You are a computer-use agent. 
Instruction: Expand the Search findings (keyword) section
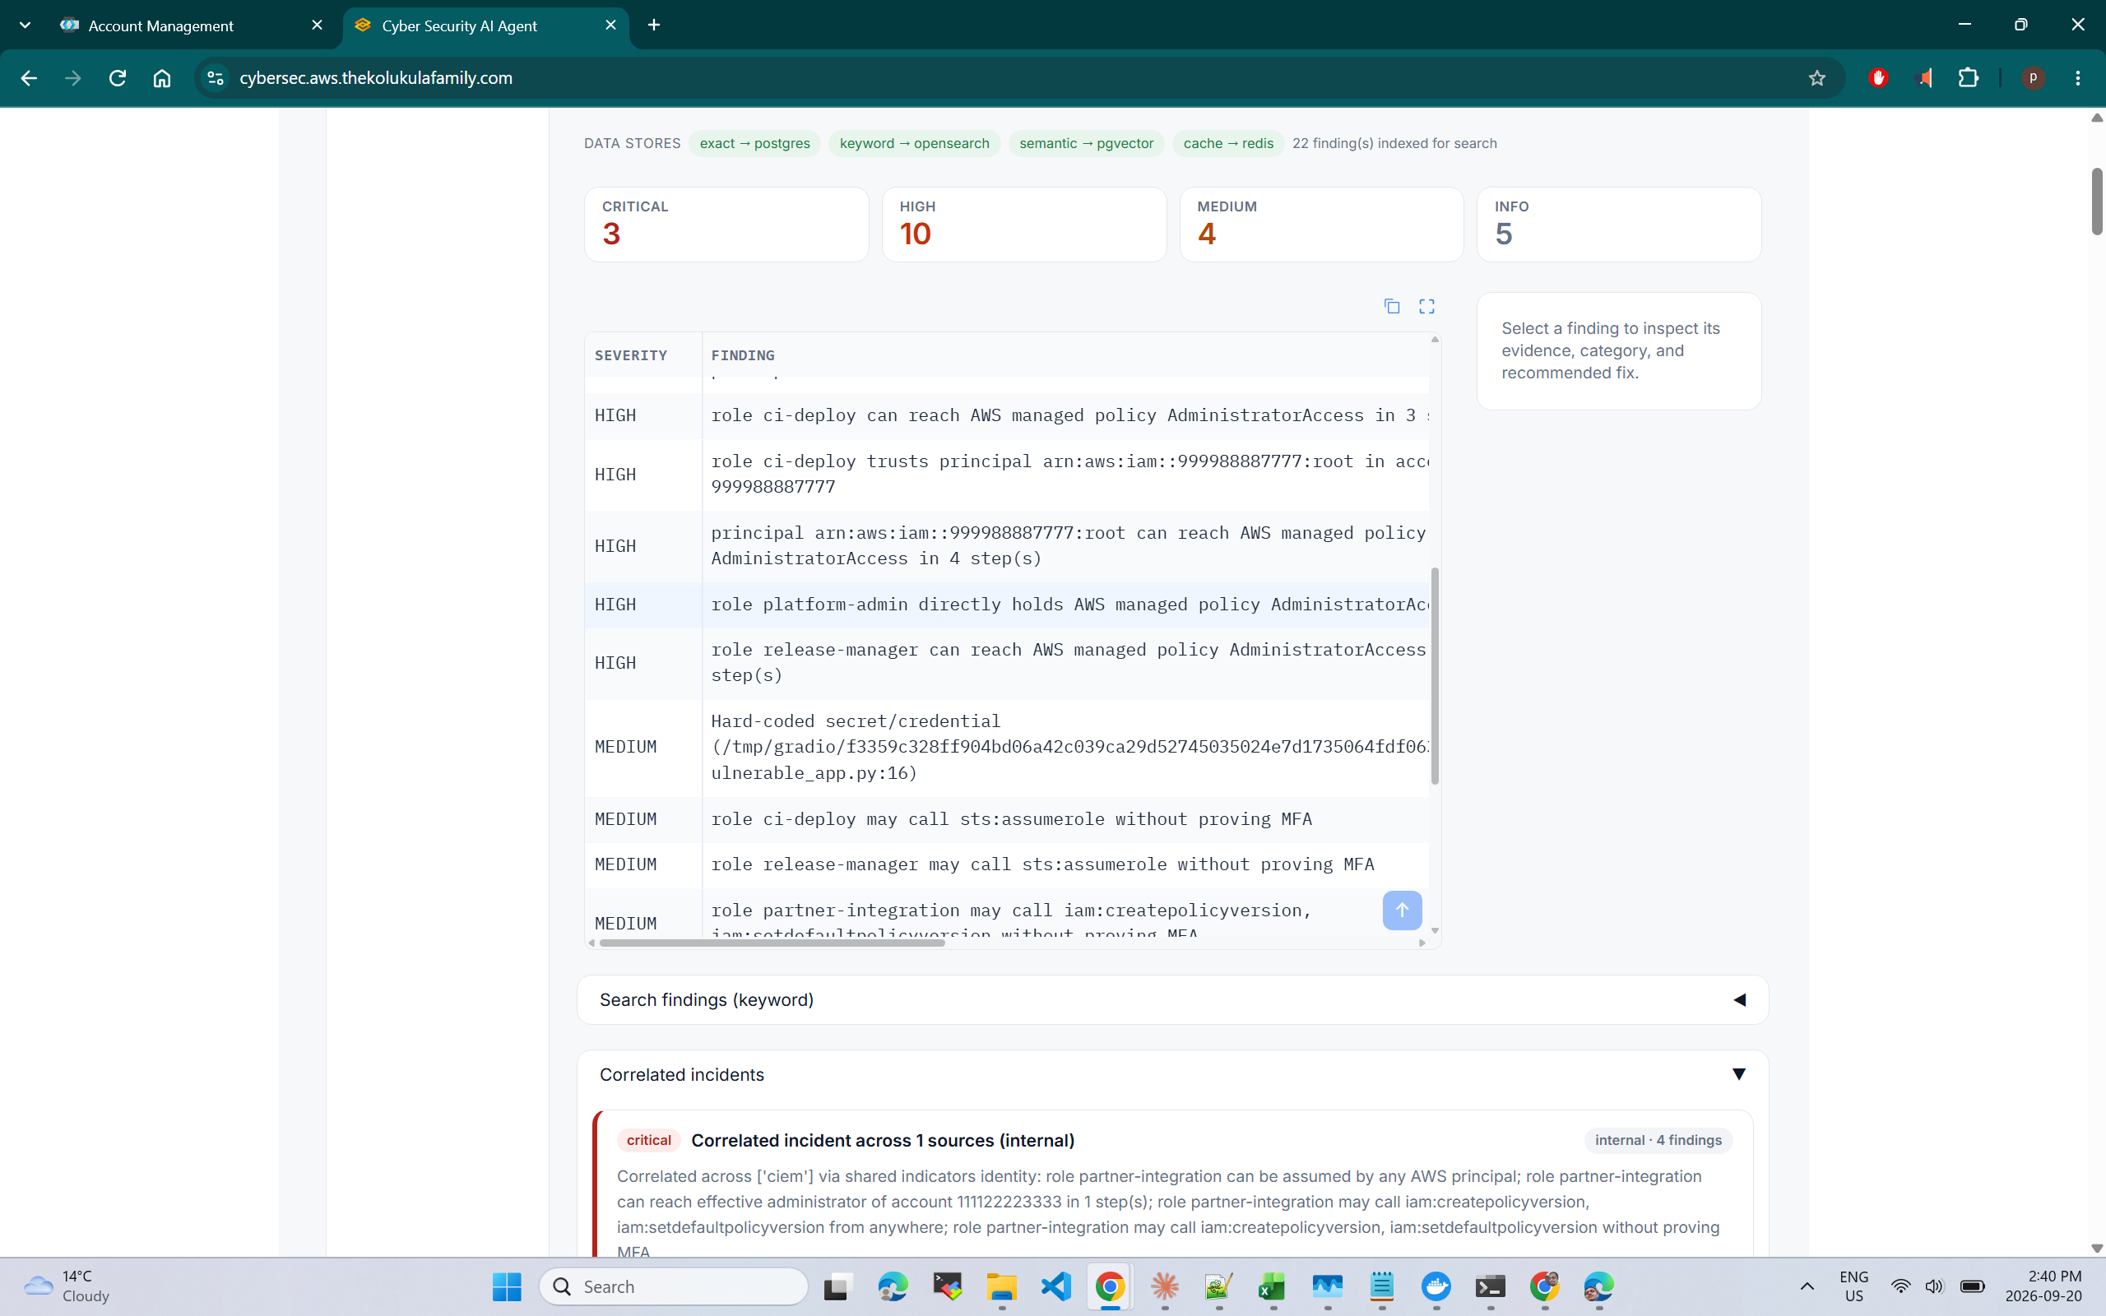[1172, 999]
